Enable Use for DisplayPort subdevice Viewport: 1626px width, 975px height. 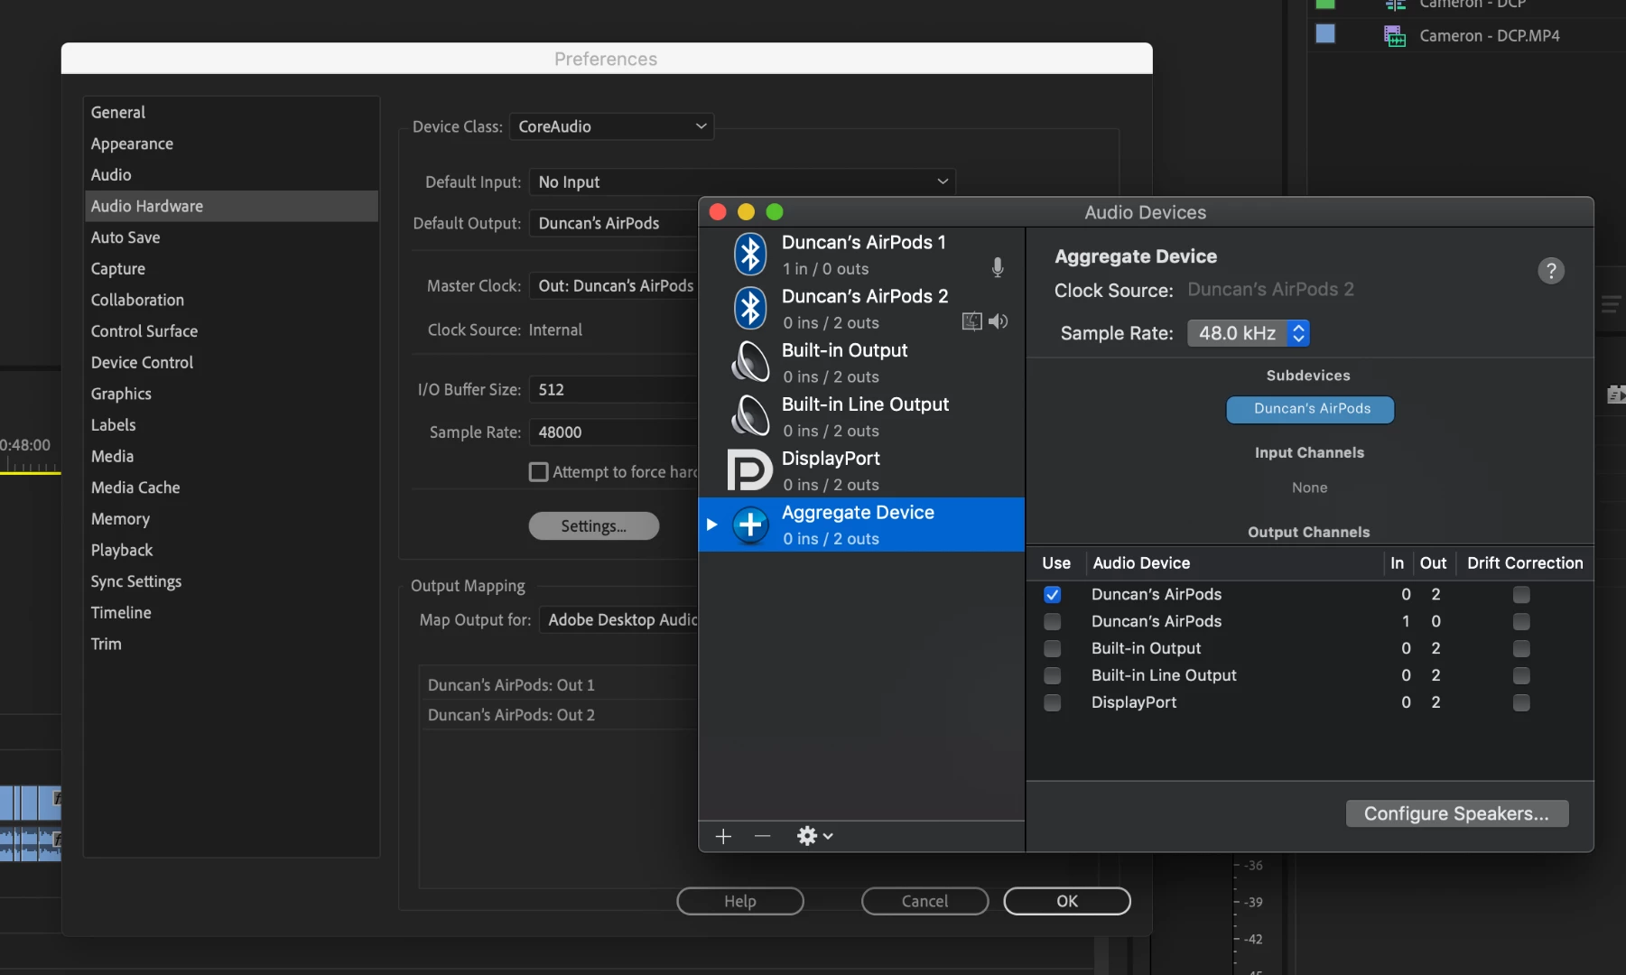[x=1052, y=703]
